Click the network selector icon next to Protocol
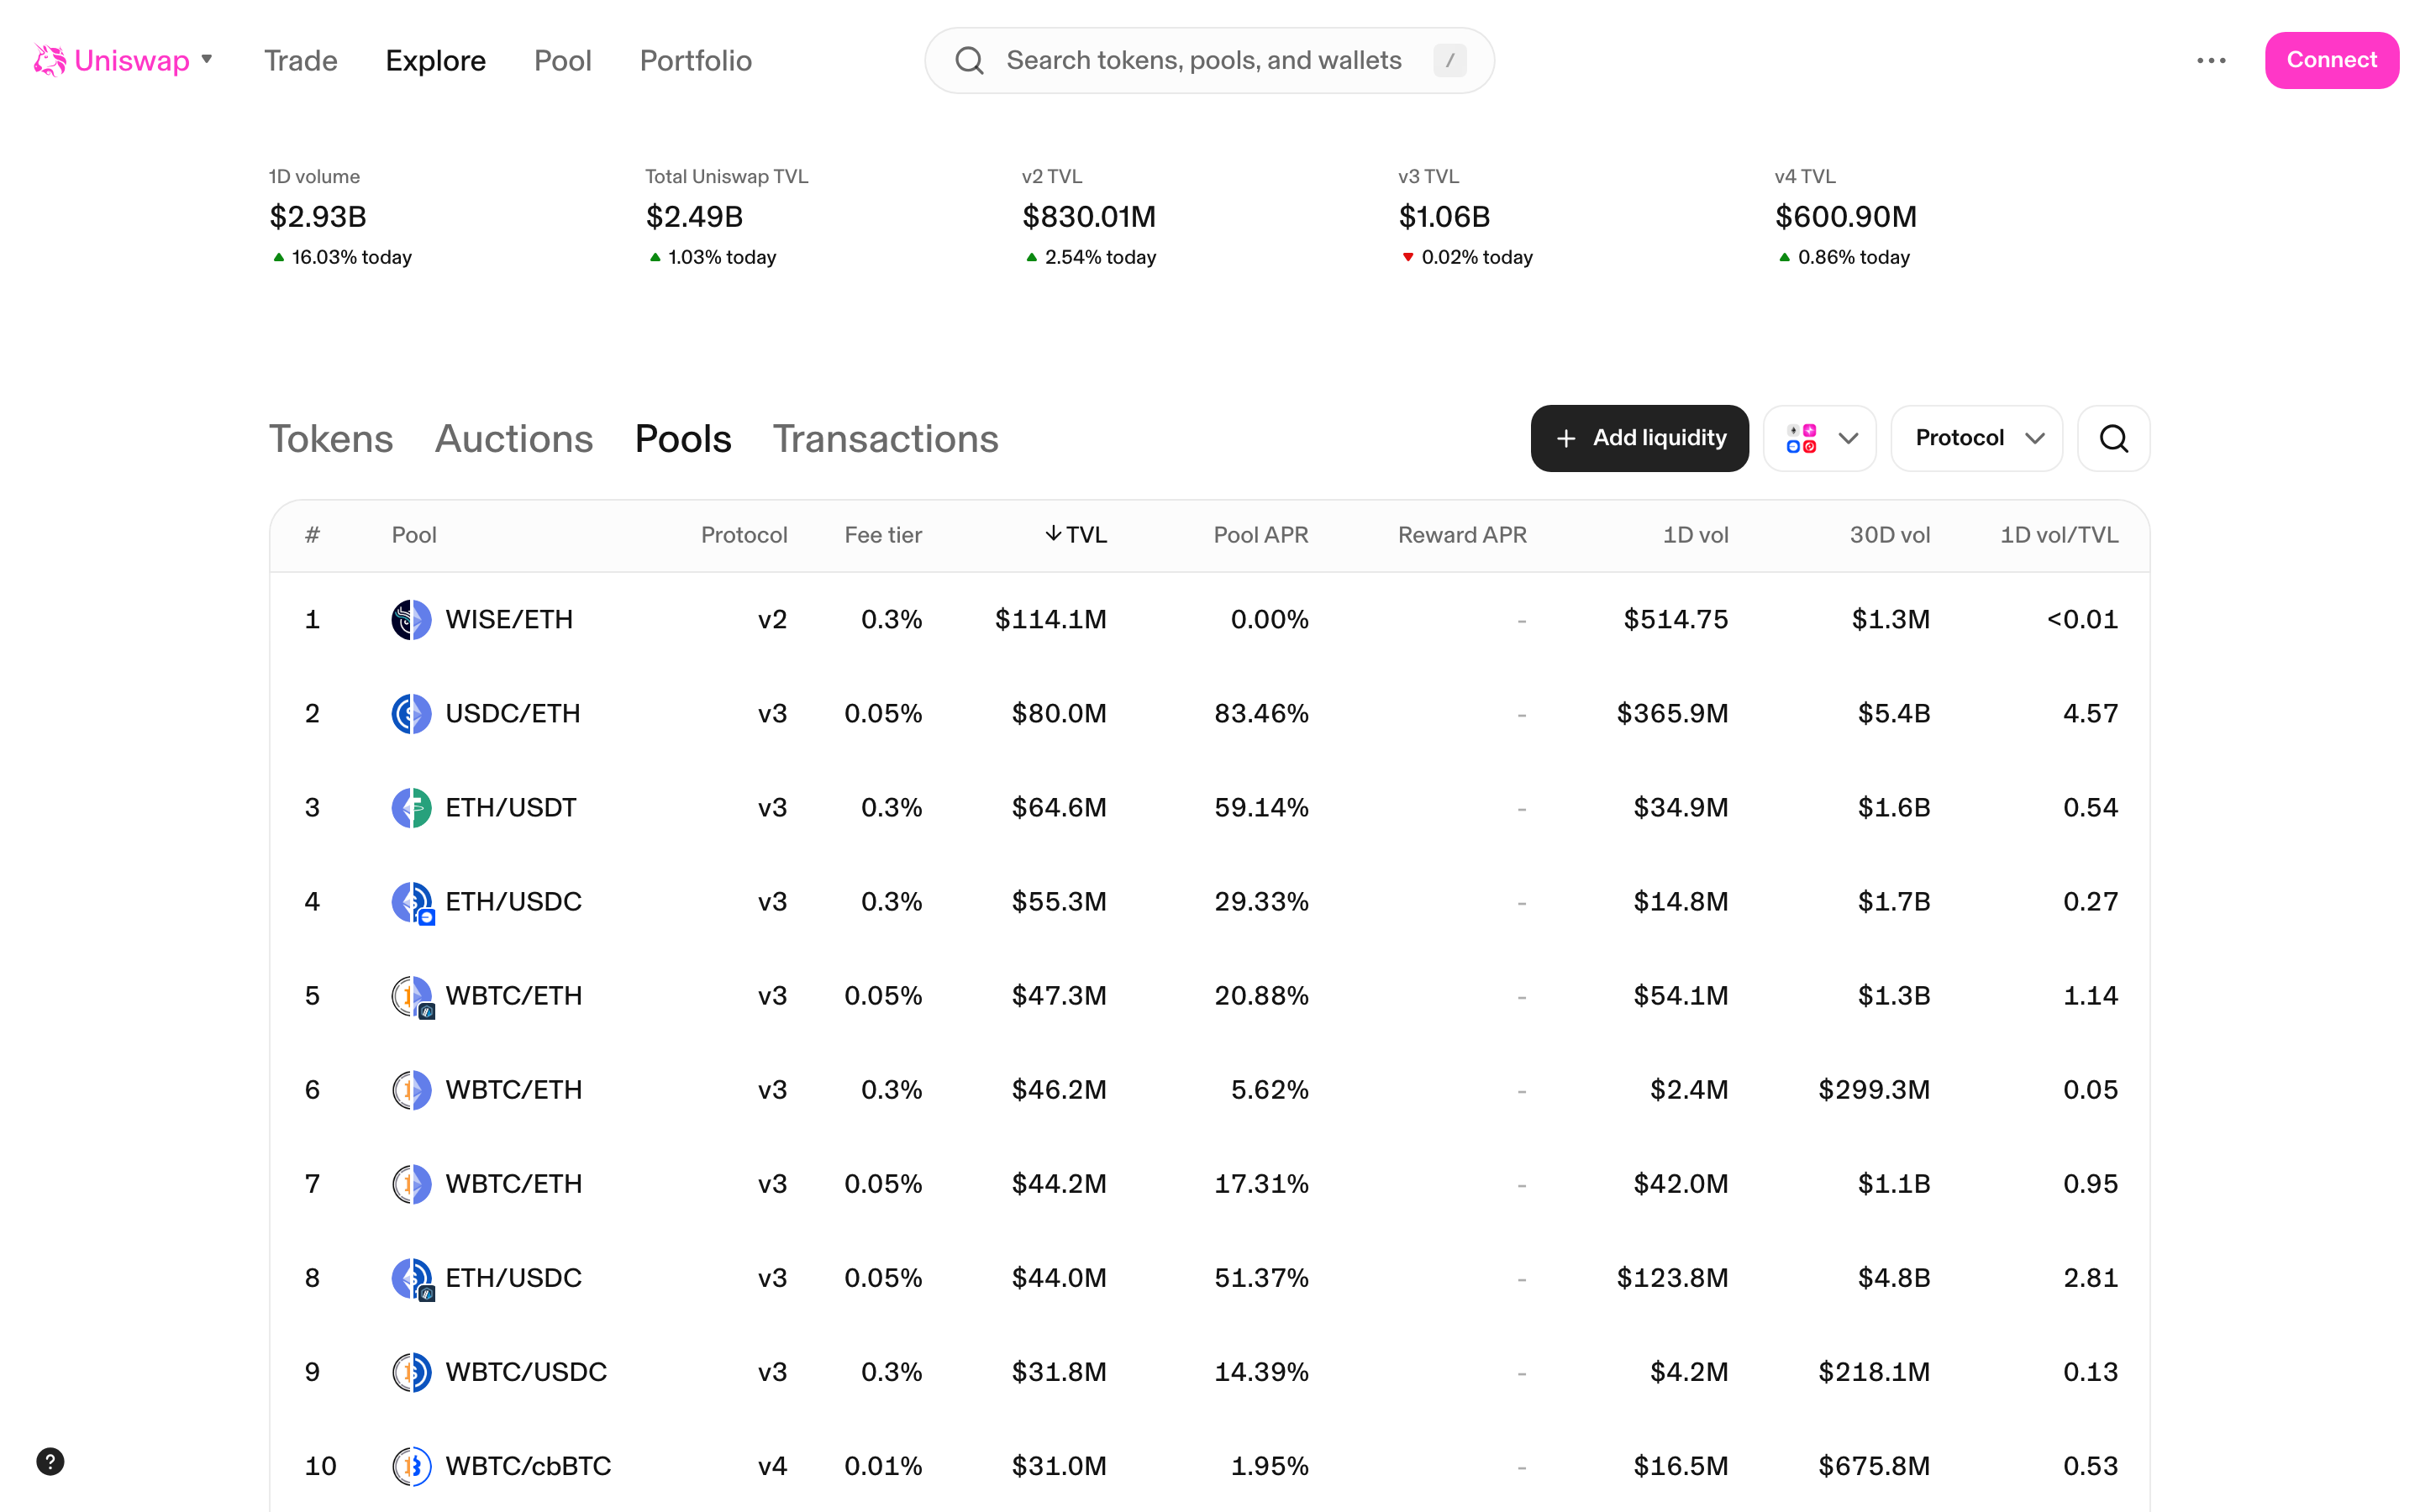 coord(1804,438)
